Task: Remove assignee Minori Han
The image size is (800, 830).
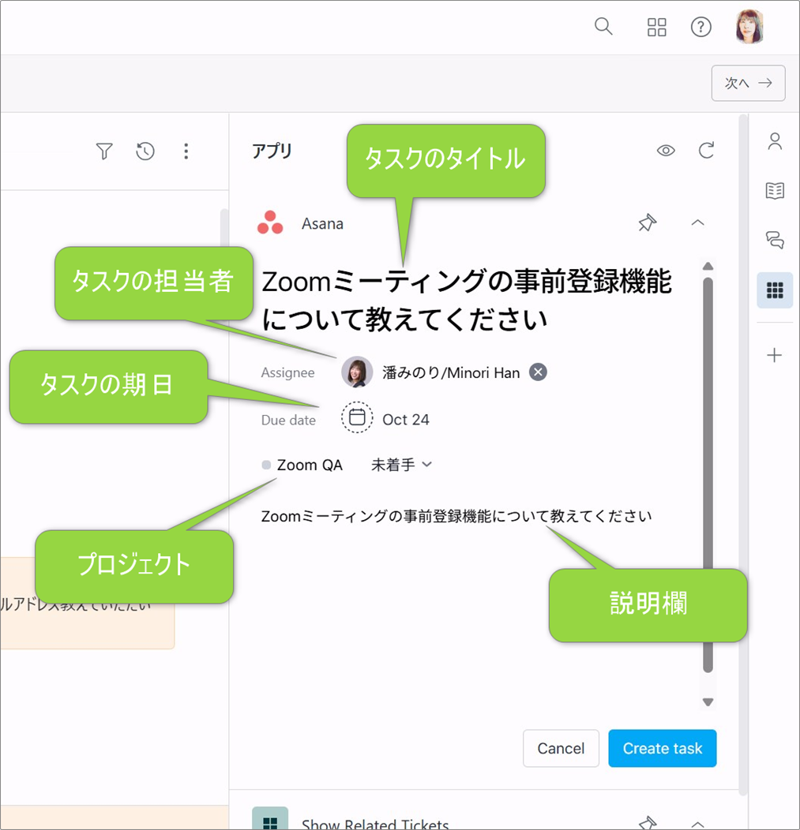Action: [x=538, y=372]
